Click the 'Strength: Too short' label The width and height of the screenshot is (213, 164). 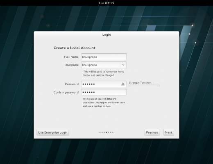[x=140, y=83]
